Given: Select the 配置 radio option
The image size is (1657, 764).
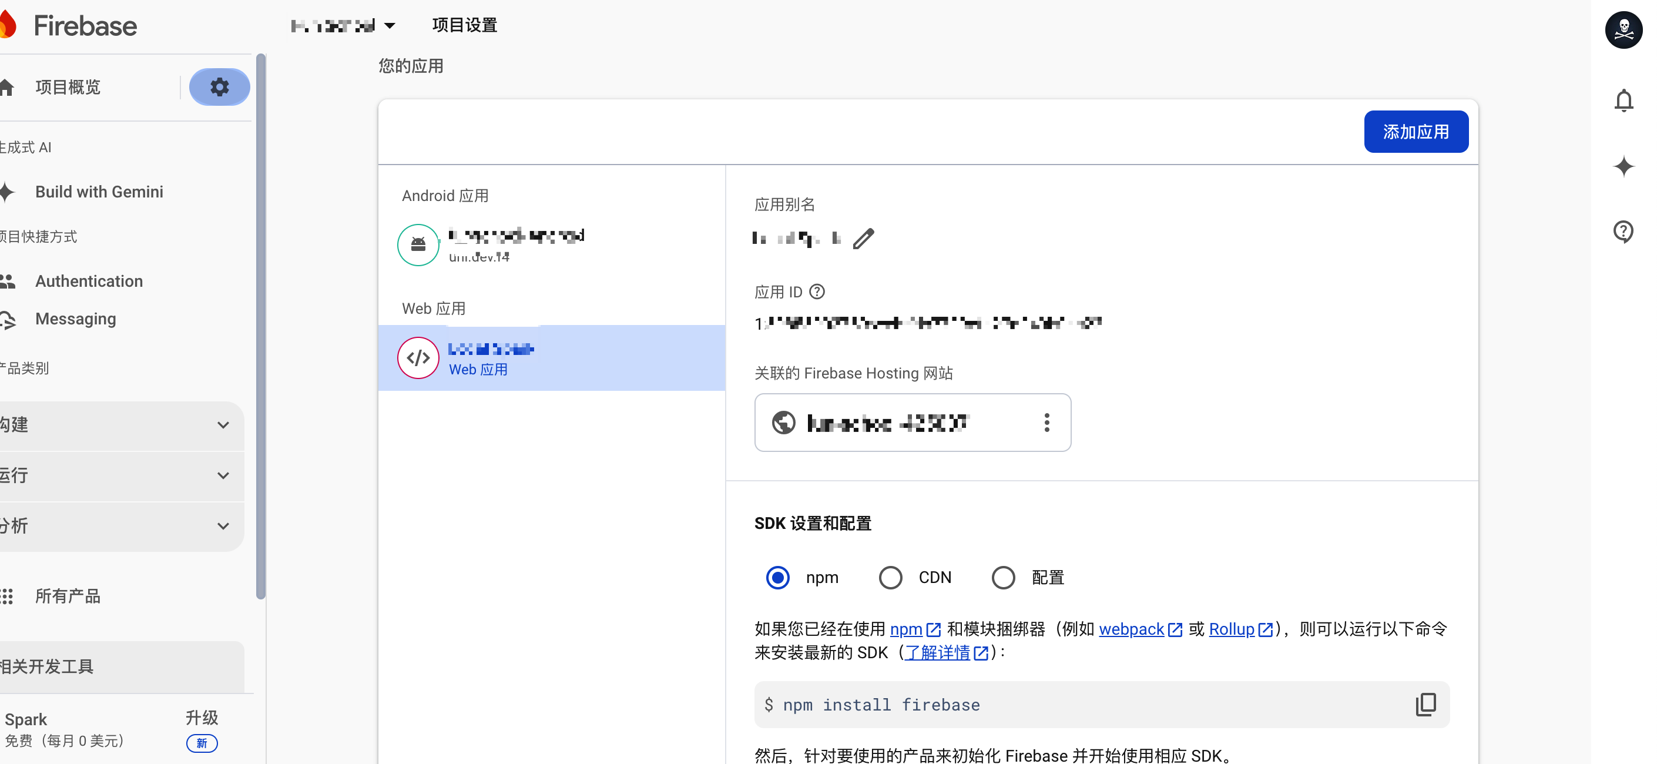Looking at the screenshot, I should (1003, 578).
